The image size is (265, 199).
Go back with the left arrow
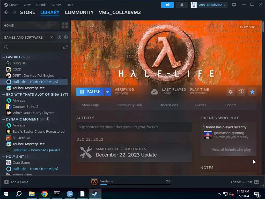(x=6, y=12)
